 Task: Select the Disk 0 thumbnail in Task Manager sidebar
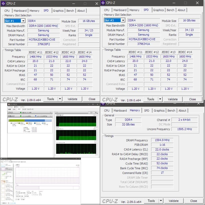[3, 173]
